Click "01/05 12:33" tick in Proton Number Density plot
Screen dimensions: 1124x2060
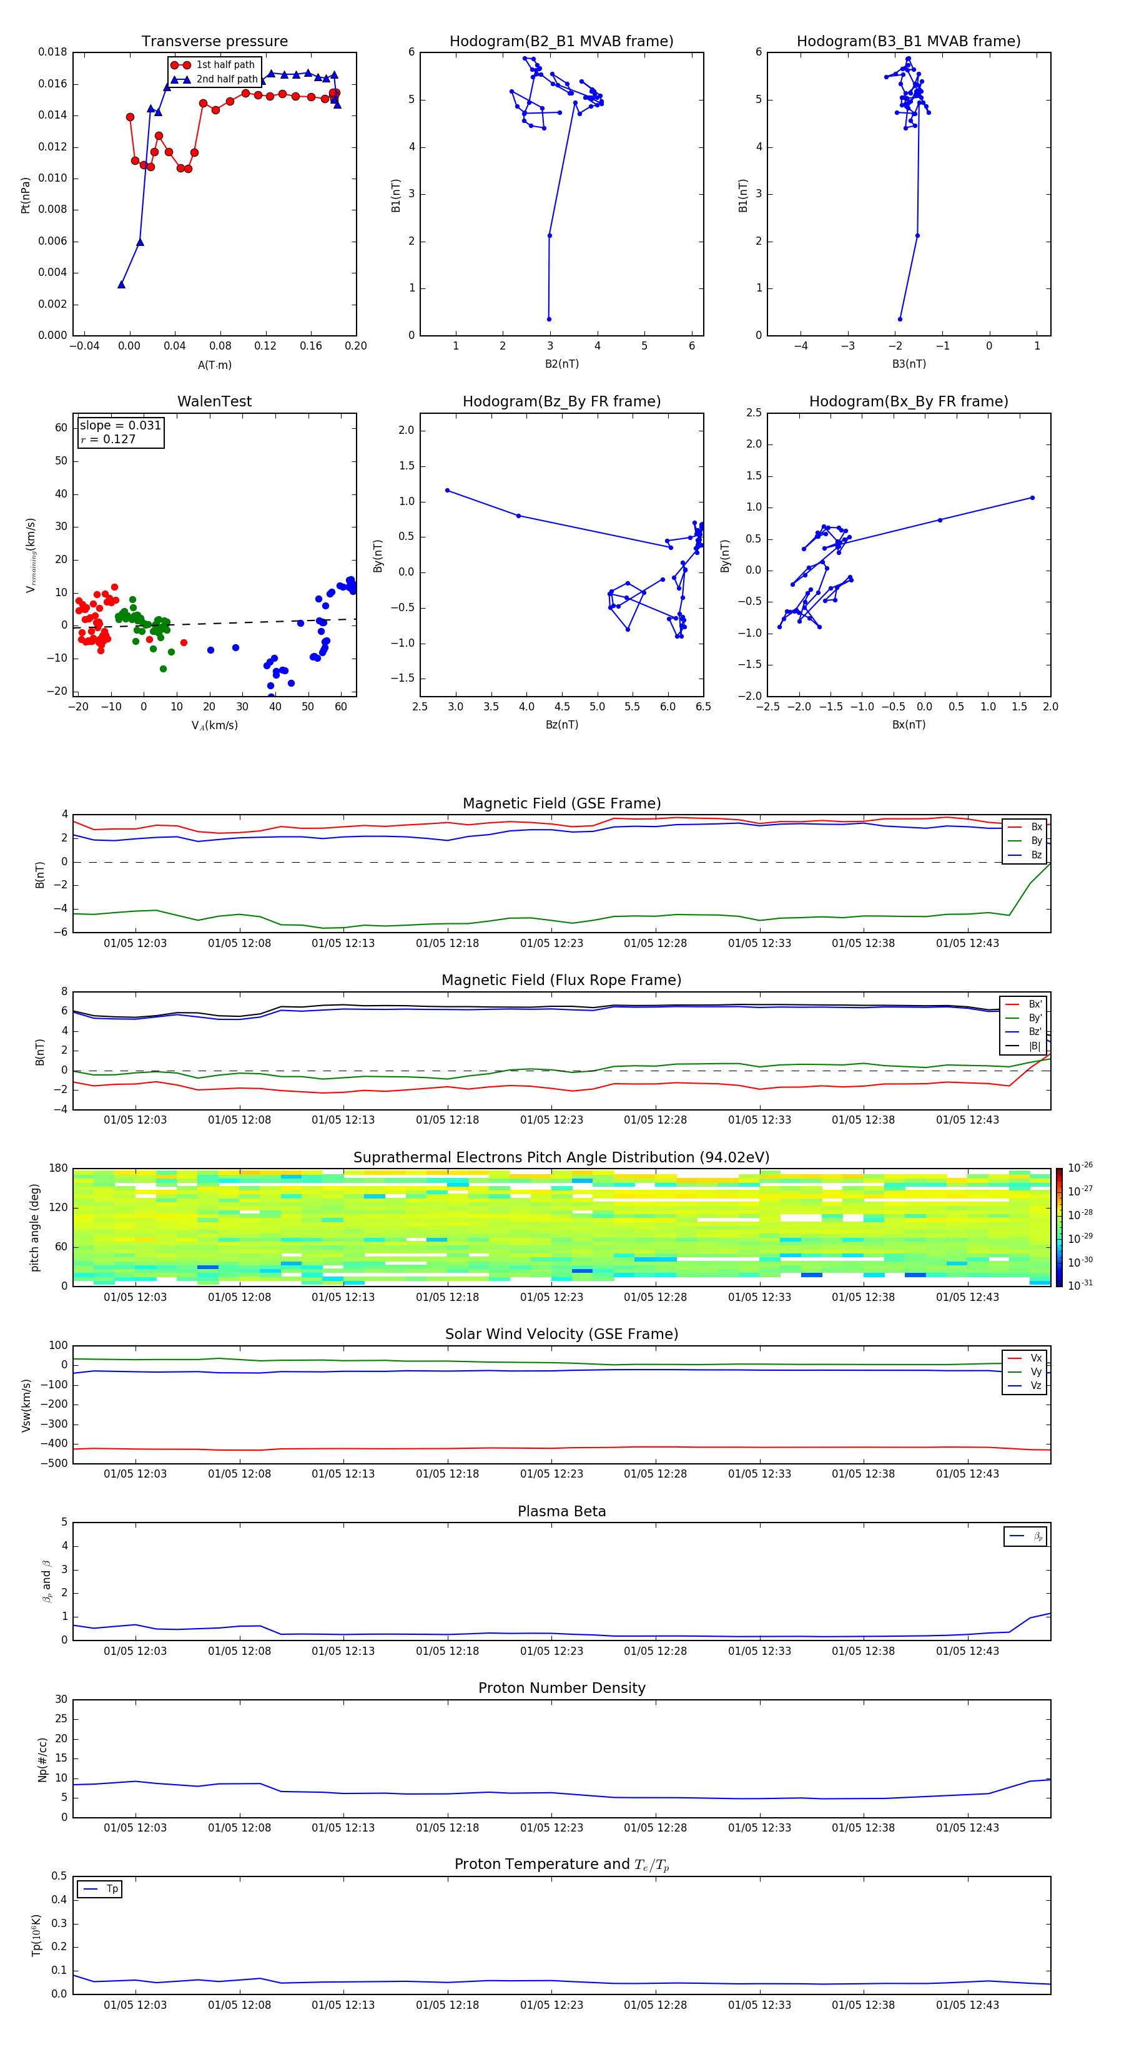click(759, 1827)
